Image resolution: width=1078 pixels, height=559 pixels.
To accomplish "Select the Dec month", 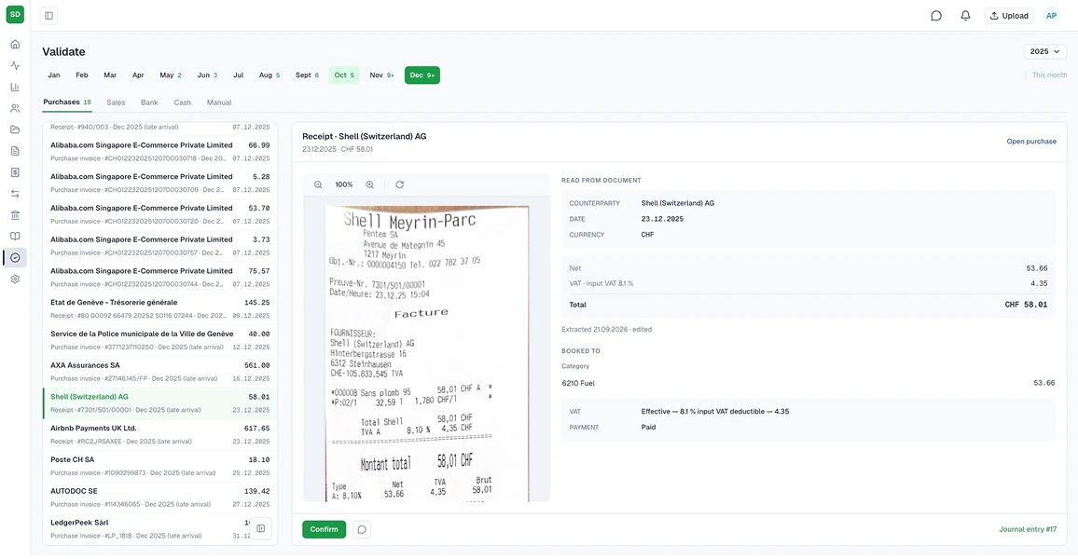I will 422,75.
